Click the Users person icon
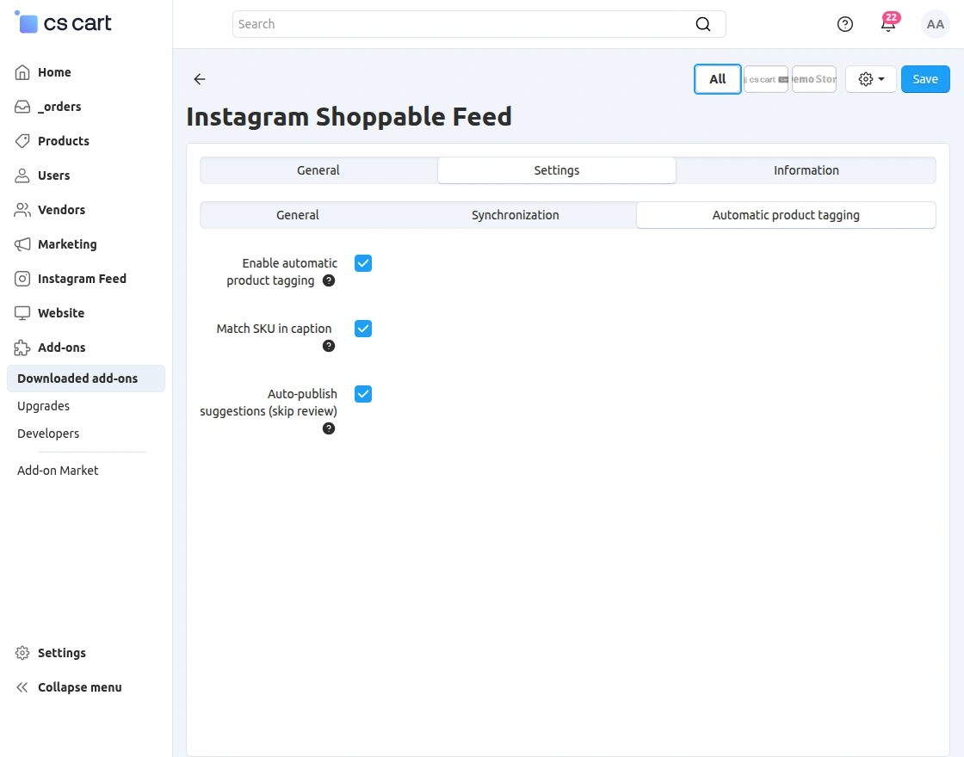Viewport: 964px width, 757px height. pyautogui.click(x=22, y=175)
